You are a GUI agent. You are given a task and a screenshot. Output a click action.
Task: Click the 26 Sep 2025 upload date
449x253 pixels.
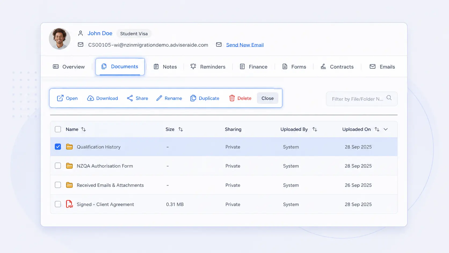(358, 185)
